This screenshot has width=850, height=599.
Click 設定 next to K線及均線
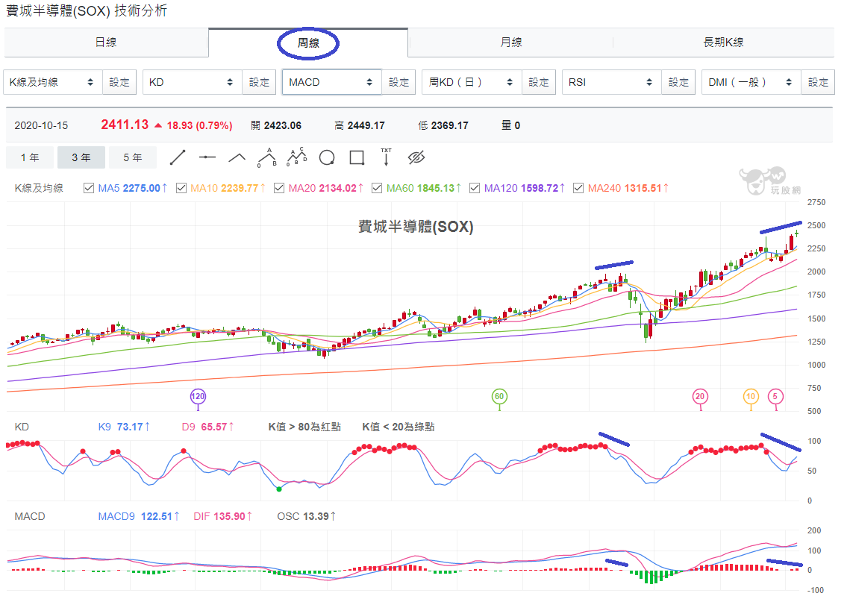click(119, 82)
